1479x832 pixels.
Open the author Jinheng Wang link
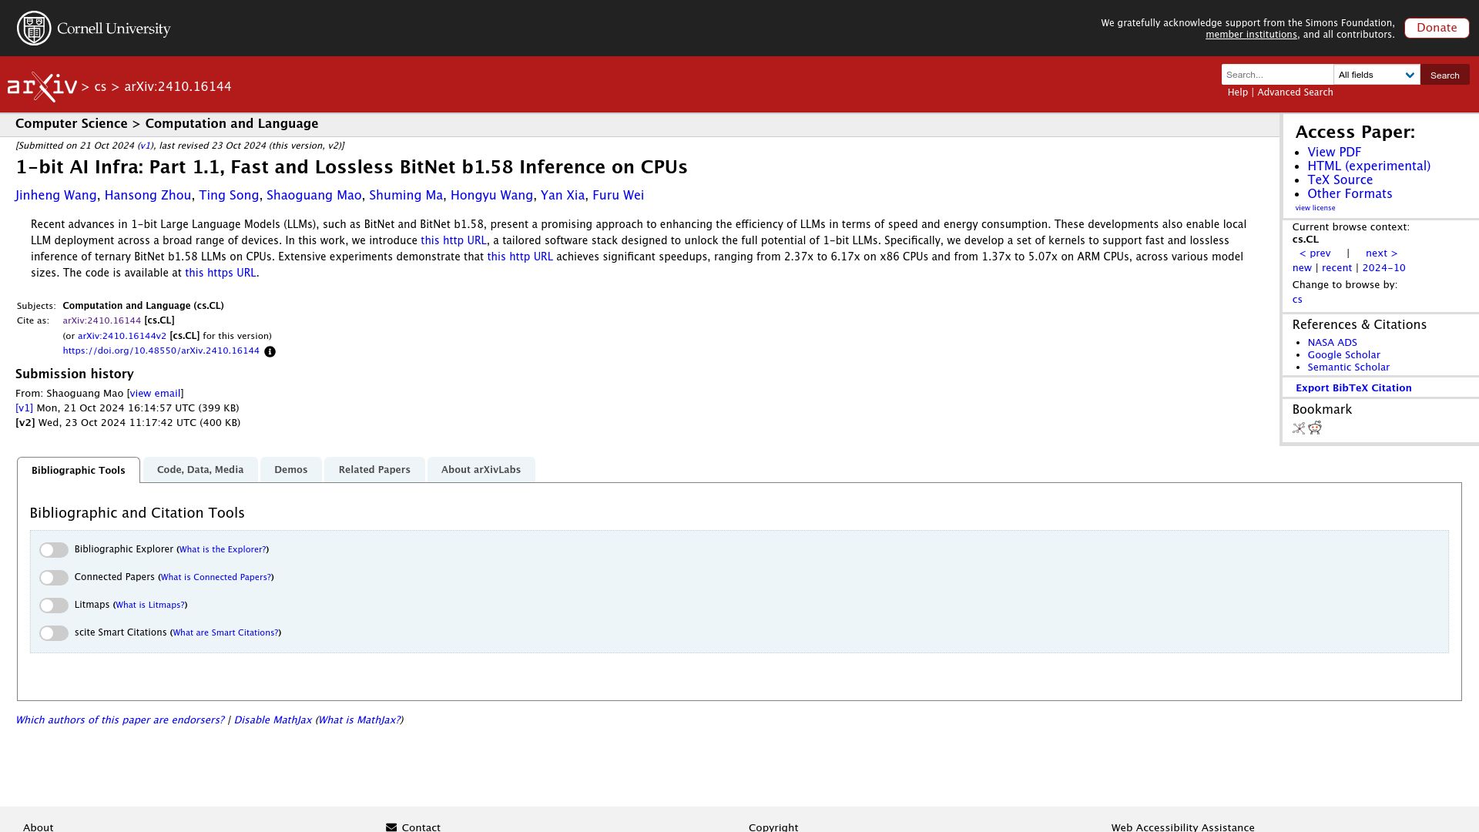click(56, 196)
